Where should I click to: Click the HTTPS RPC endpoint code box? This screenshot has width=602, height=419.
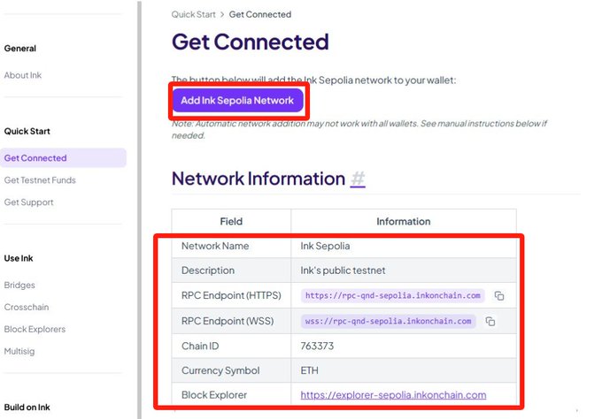(x=393, y=295)
